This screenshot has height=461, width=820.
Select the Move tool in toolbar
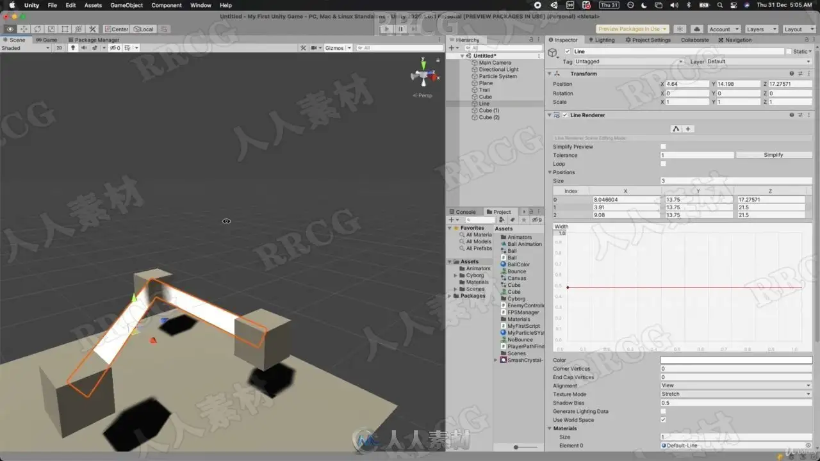coord(24,29)
